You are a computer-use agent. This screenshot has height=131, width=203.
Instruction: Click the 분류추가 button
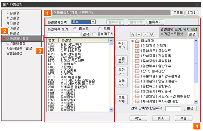tap(155, 22)
